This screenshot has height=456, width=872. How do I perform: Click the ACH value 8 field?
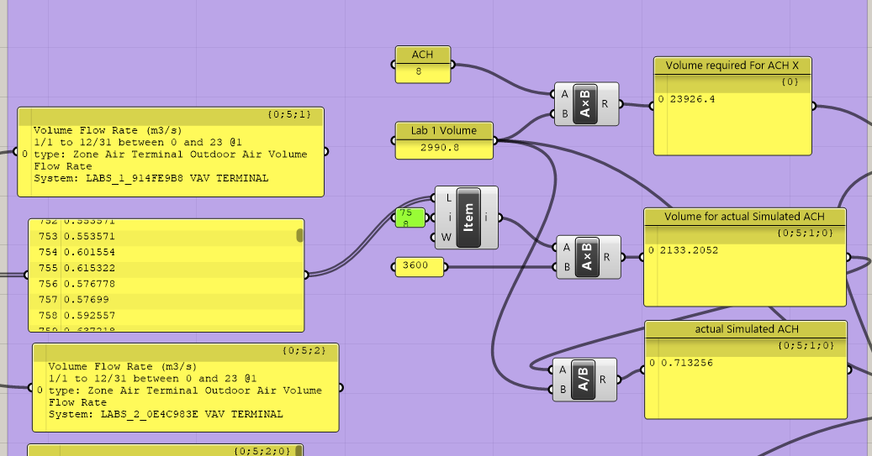coord(422,73)
